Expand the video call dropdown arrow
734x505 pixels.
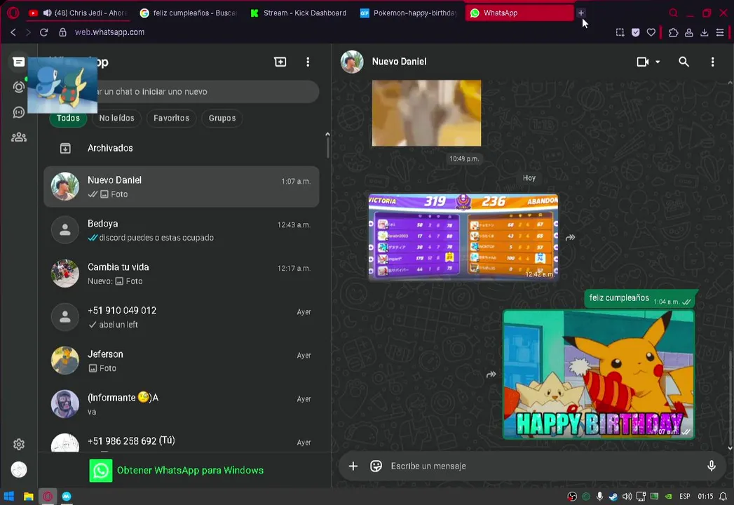[658, 62]
